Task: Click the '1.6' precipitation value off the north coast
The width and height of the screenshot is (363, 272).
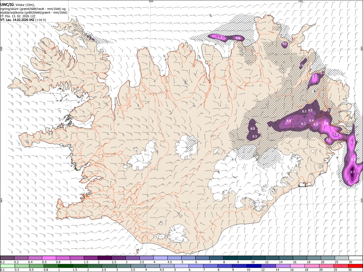Action: (x=220, y=37)
